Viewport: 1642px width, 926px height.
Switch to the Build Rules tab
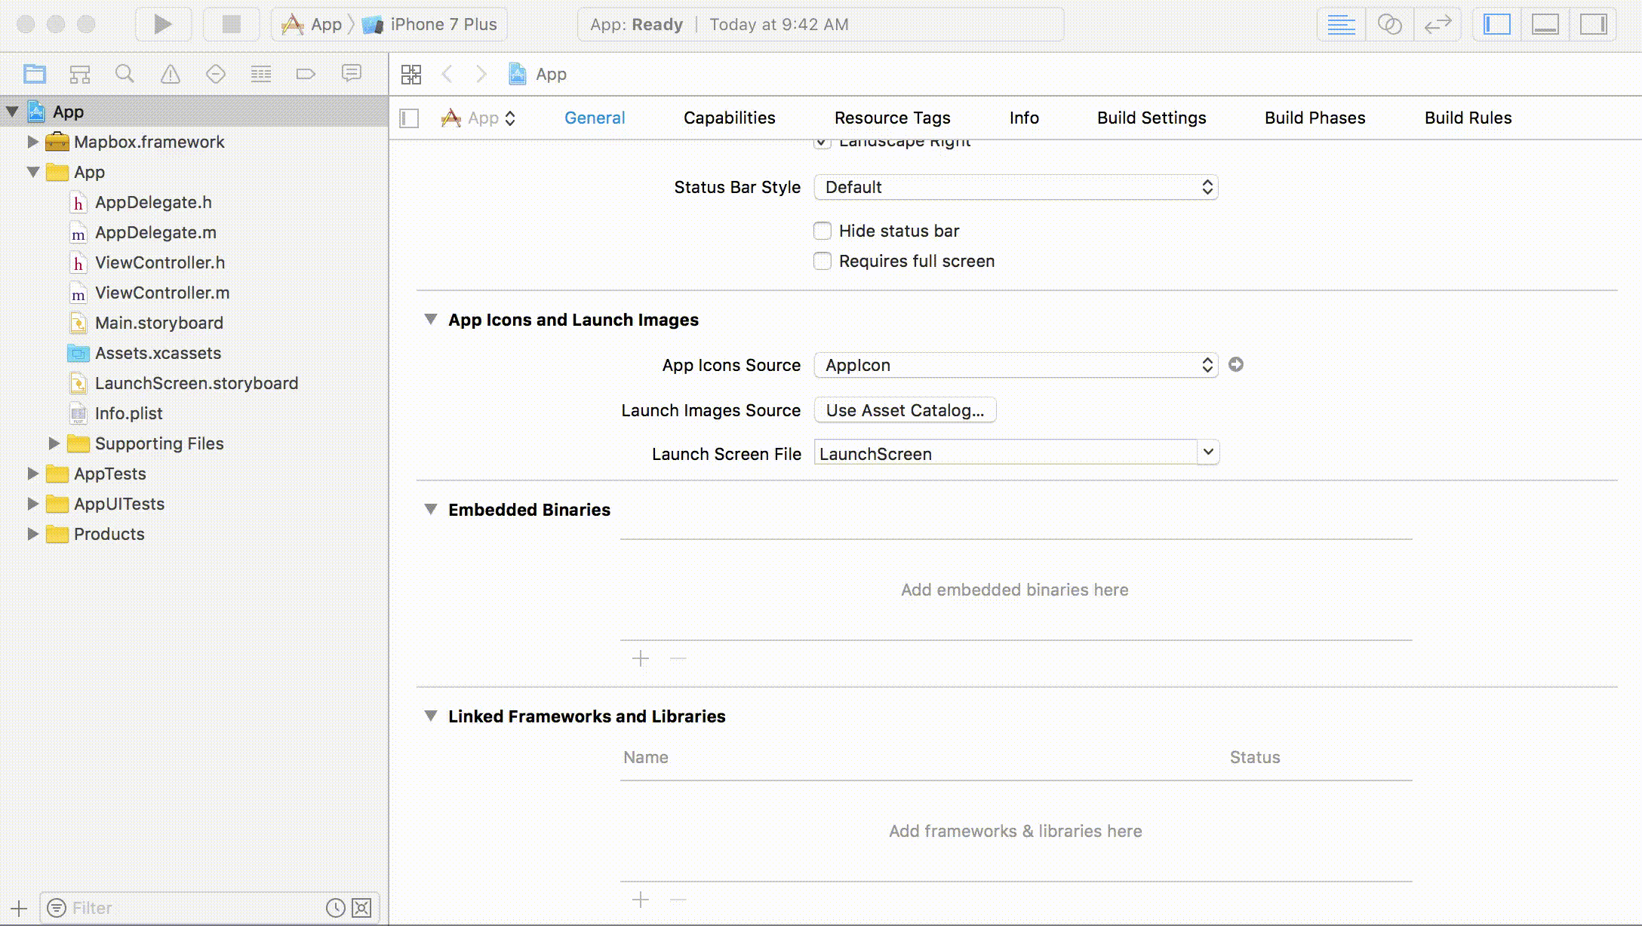point(1468,118)
